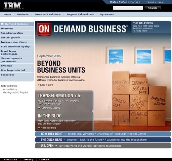
Task: Click THE QUICK READ label
Action: click(51, 140)
